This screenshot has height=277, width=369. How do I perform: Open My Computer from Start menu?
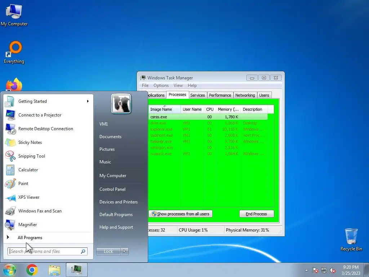(x=113, y=176)
